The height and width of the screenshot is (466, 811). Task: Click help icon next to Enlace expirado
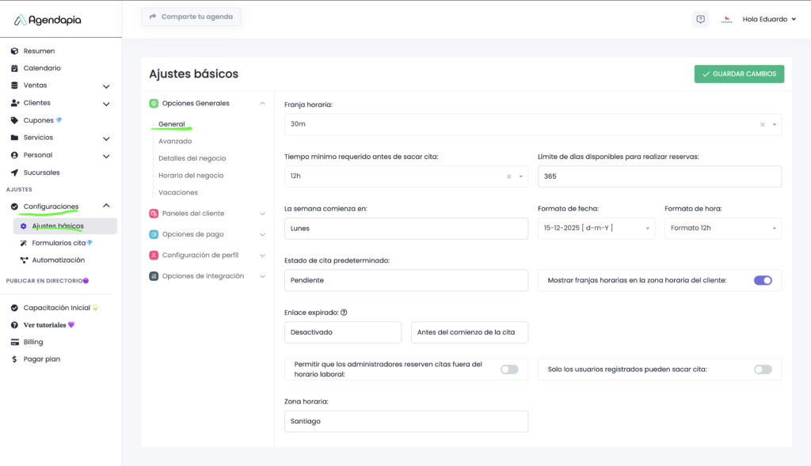344,313
